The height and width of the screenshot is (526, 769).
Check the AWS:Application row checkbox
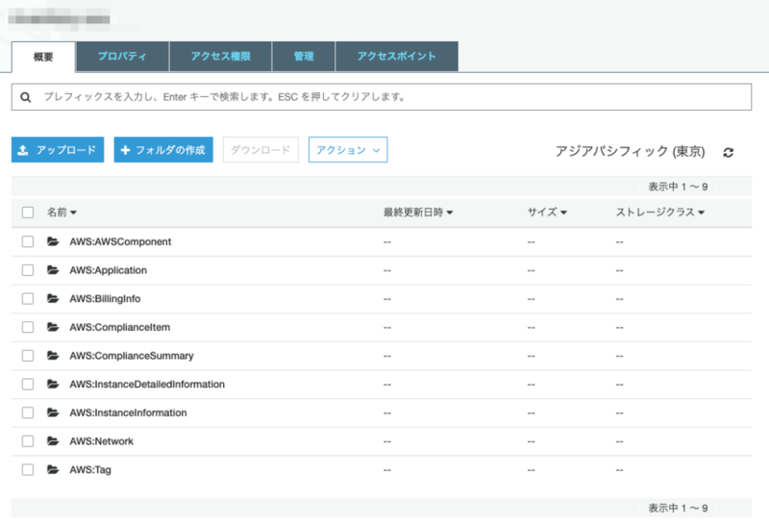point(28,270)
